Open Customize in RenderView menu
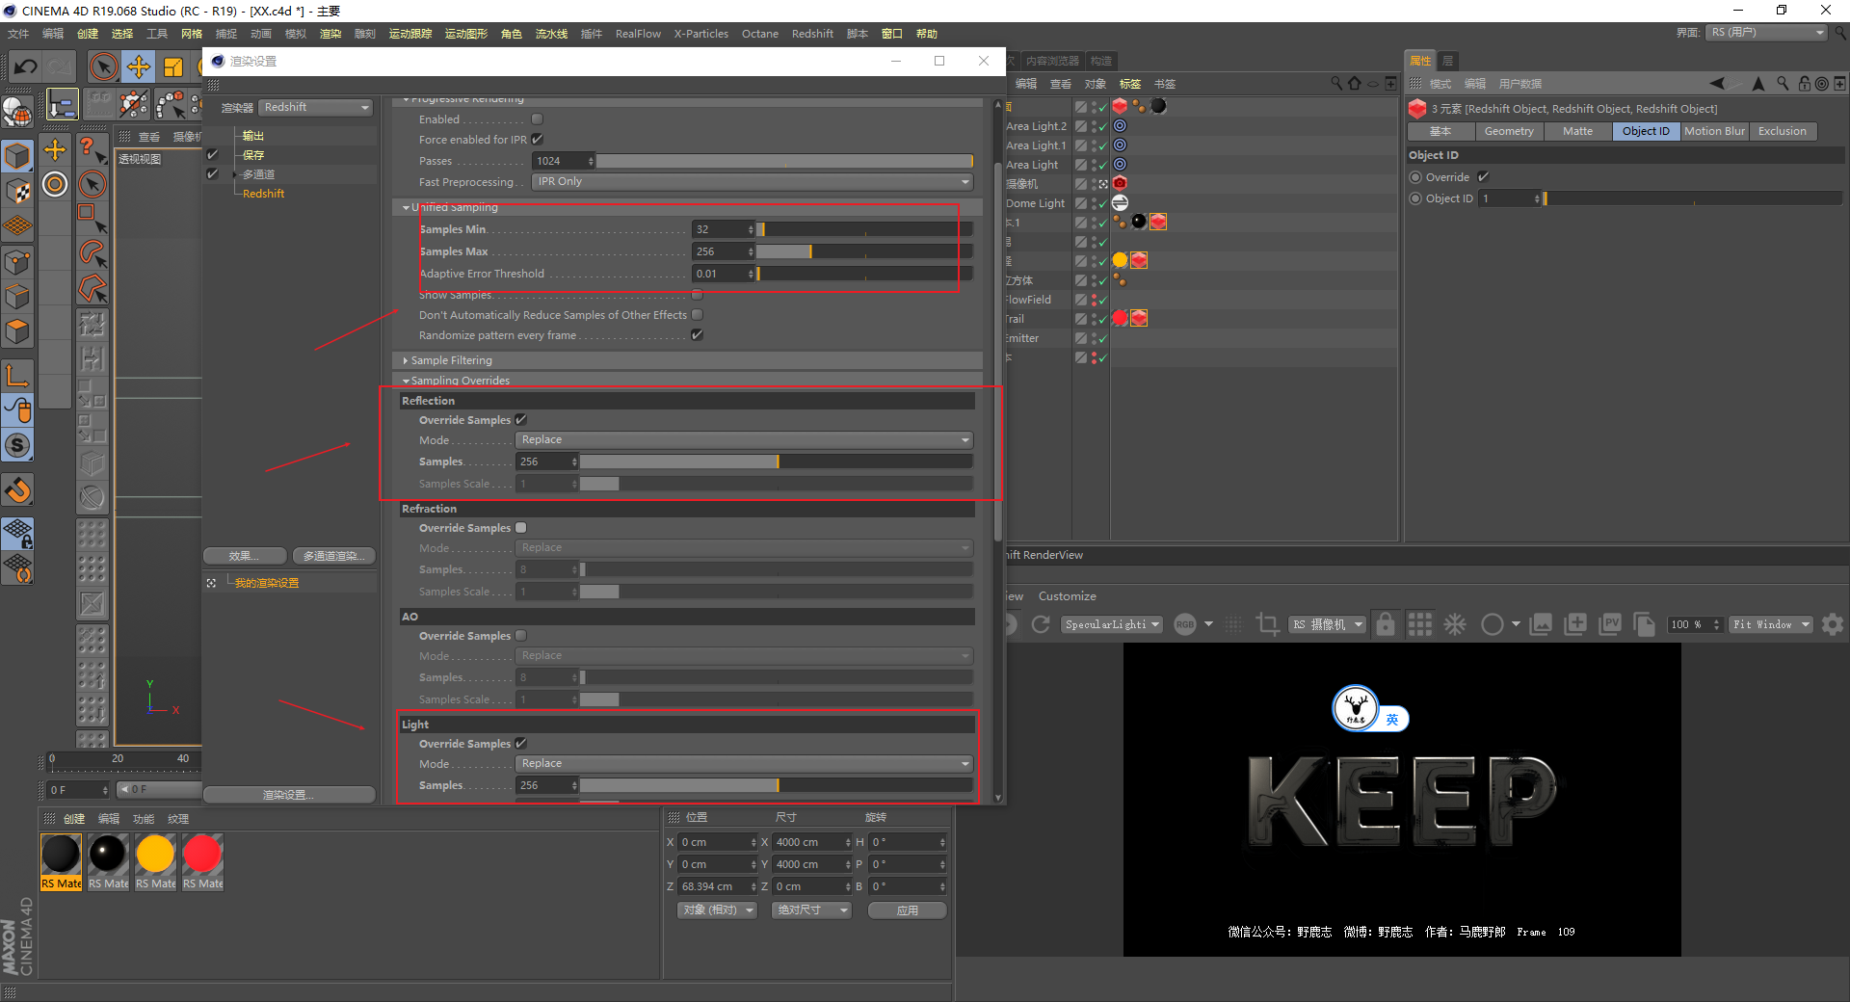The height and width of the screenshot is (1002, 1850). click(1067, 596)
